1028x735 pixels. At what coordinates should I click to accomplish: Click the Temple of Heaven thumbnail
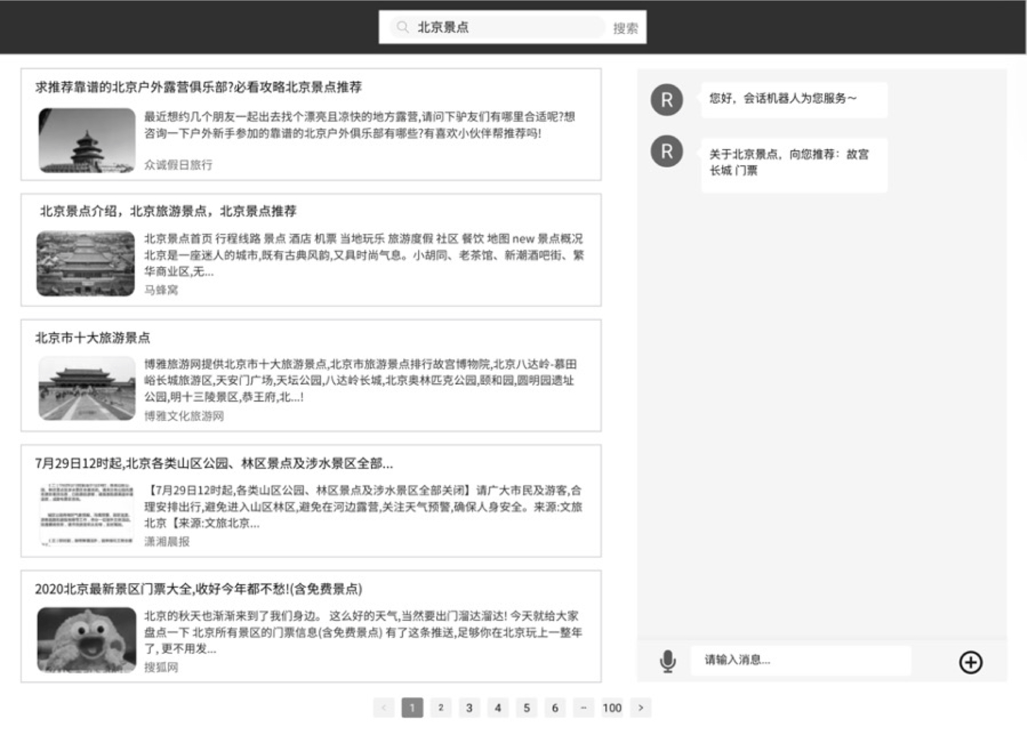(x=87, y=140)
